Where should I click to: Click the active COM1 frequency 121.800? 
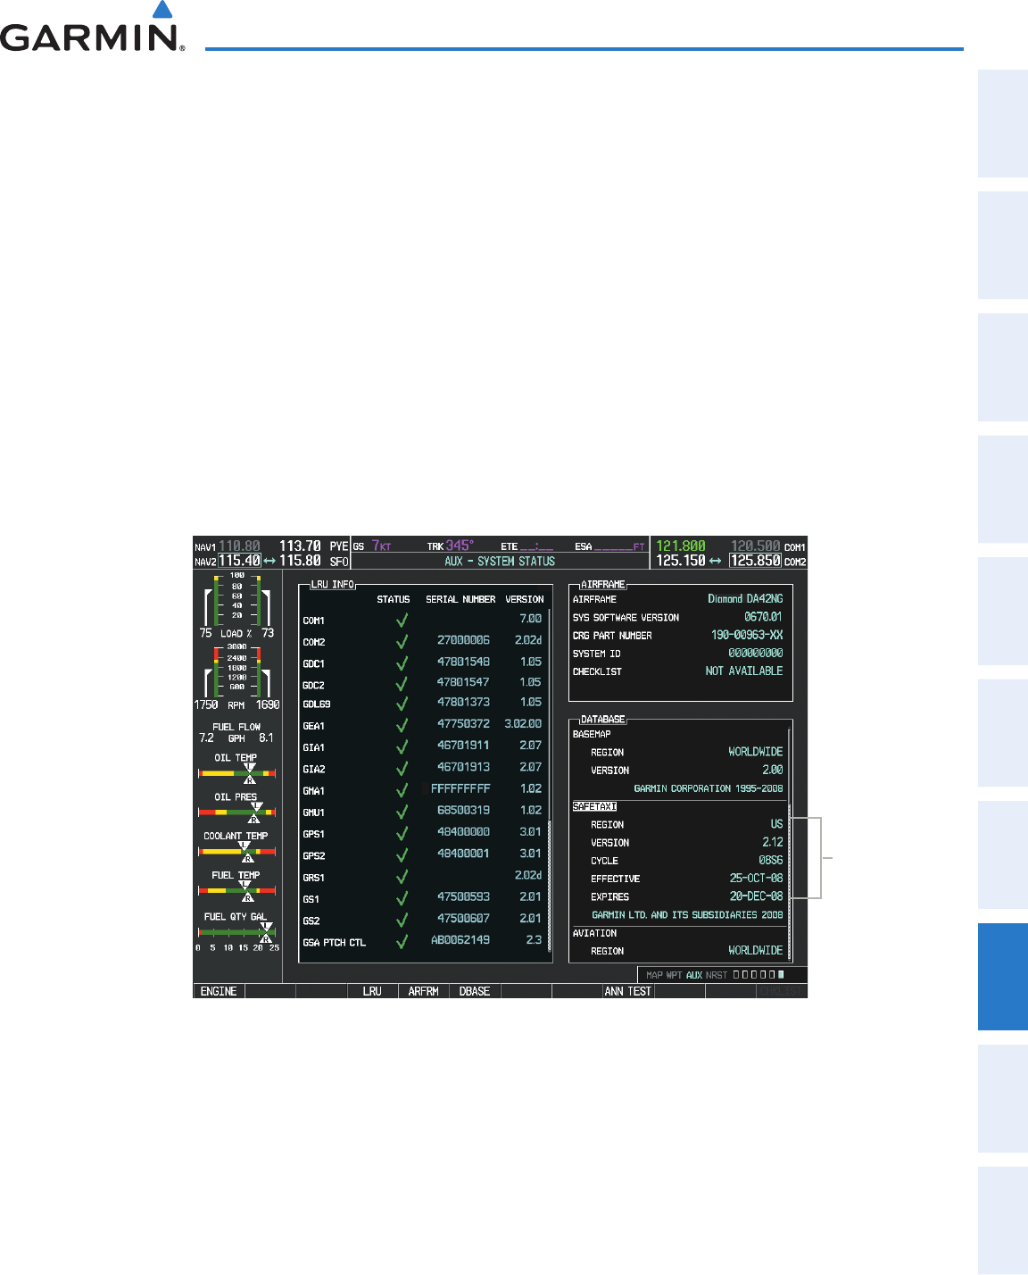point(681,546)
